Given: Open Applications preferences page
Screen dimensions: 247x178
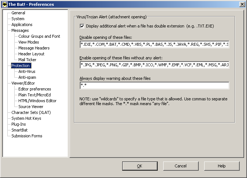Looking at the screenshot, I should point(22,25).
